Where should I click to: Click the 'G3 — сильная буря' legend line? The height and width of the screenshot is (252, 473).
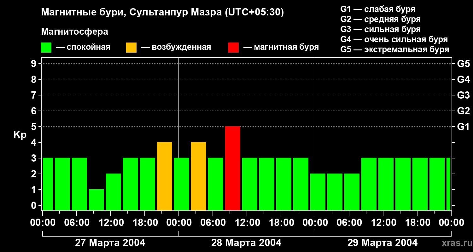(x=381, y=29)
